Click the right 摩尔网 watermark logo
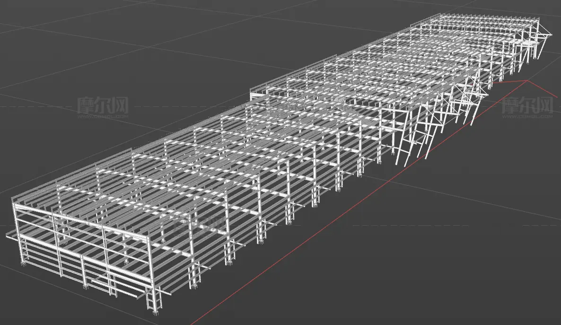Viewport: 561px width, 325px height. 527,105
